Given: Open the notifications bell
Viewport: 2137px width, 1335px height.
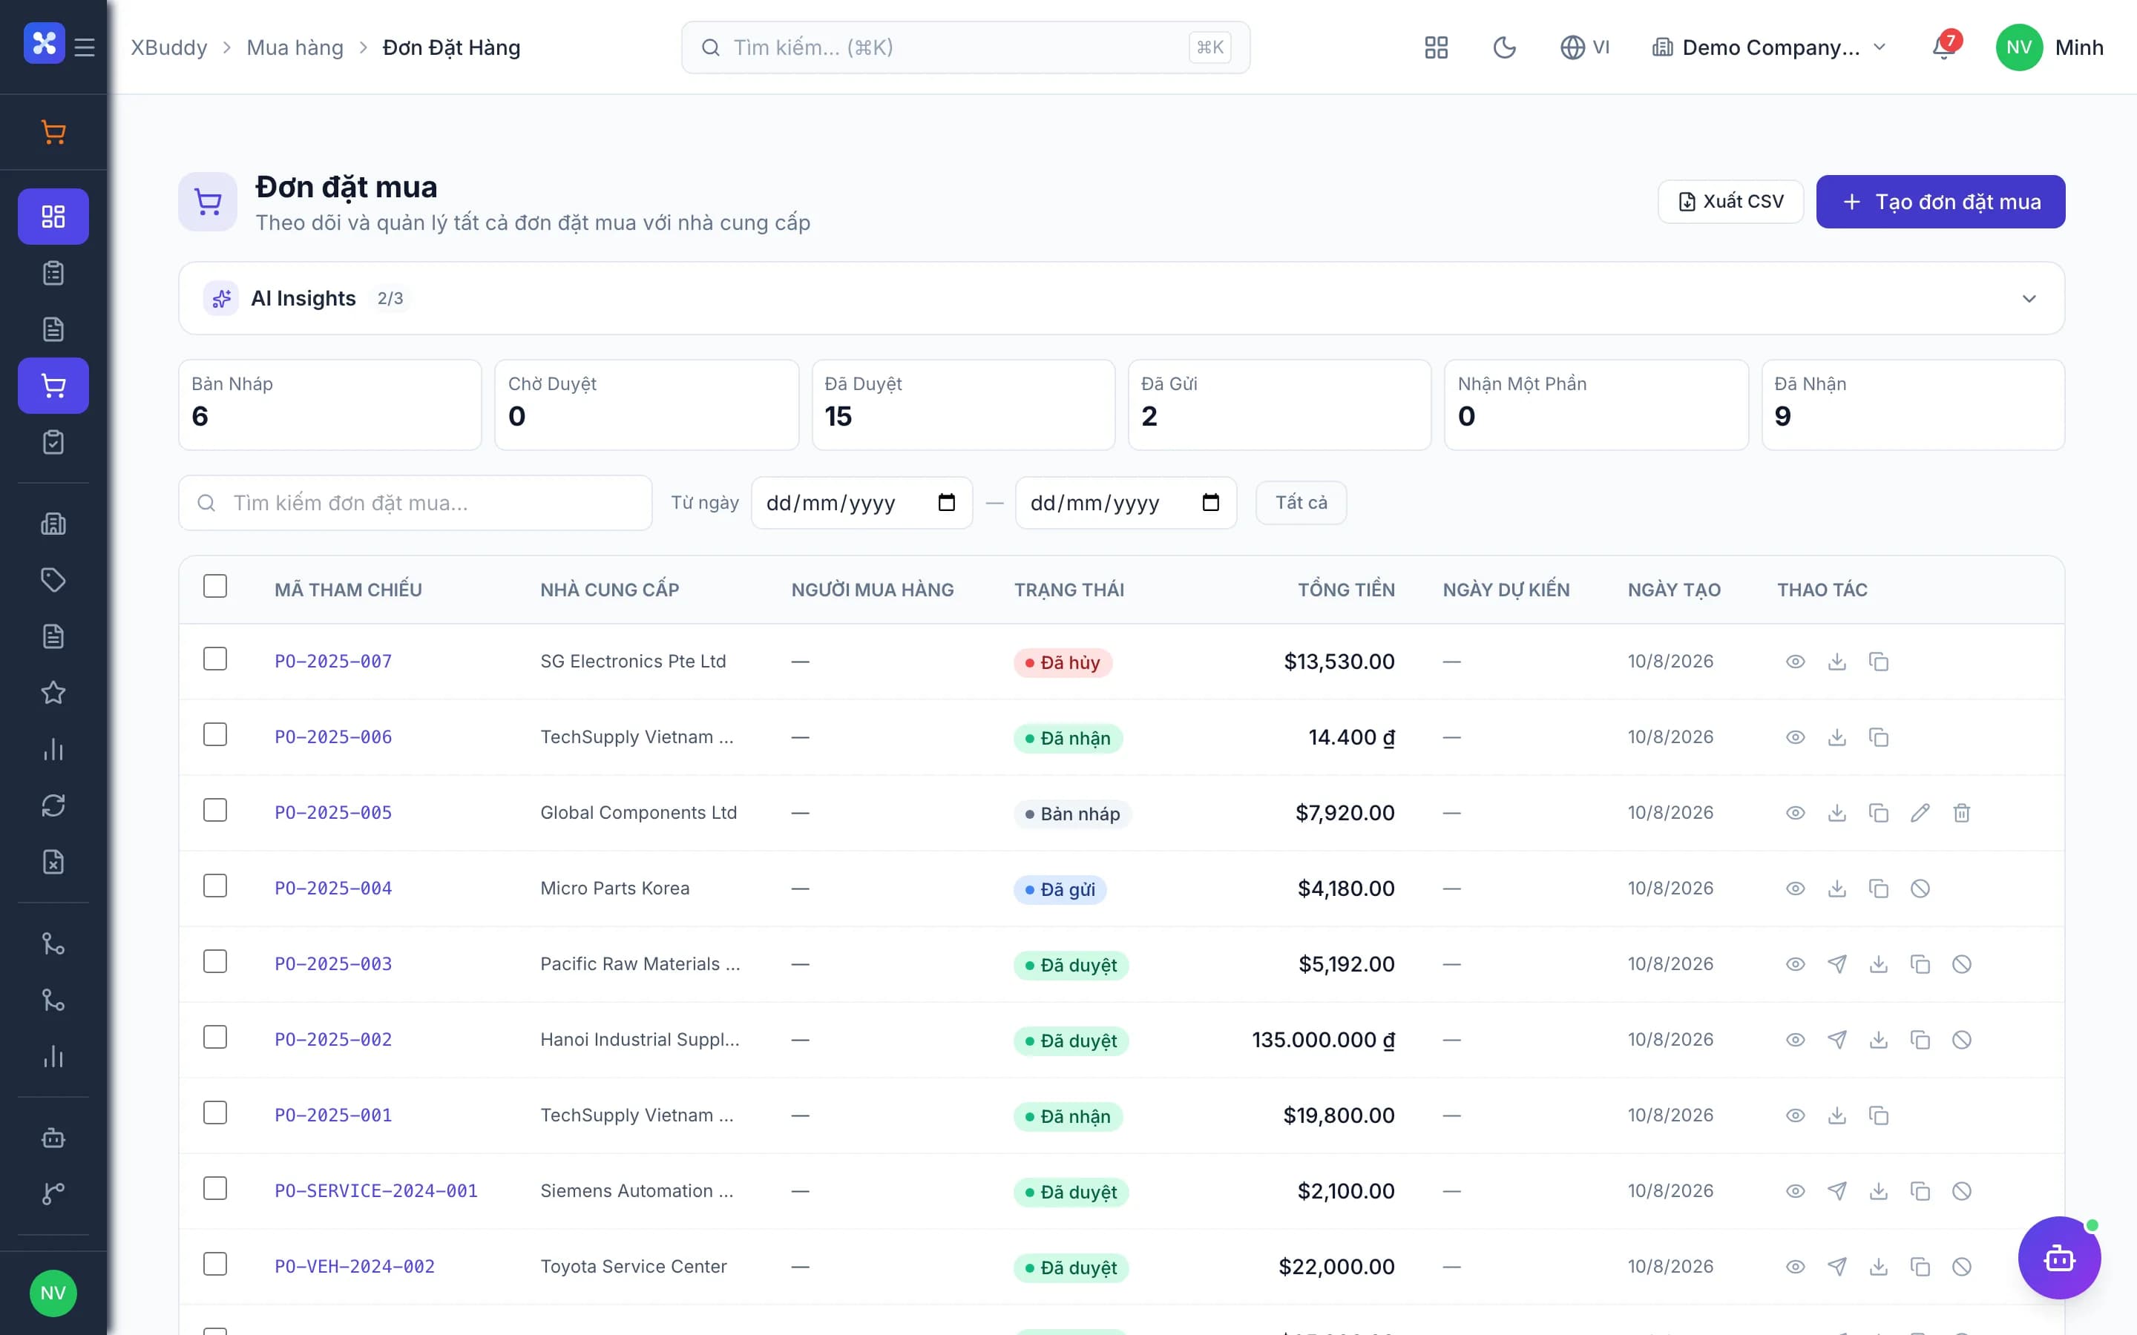Looking at the screenshot, I should click(x=1943, y=47).
